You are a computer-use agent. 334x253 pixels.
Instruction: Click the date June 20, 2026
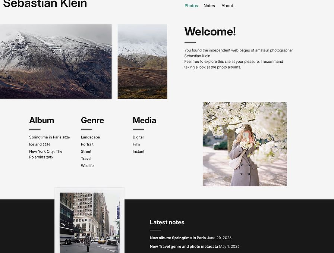(x=219, y=238)
